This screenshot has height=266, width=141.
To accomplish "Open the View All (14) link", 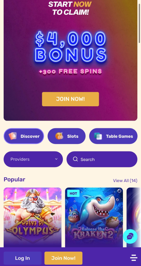I will pos(125,181).
